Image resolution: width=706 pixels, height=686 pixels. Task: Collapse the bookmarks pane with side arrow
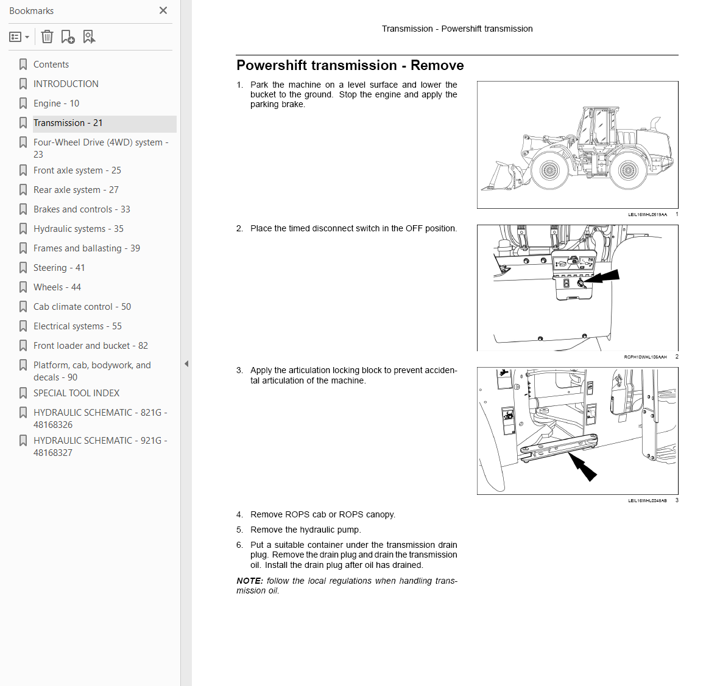coord(186,364)
